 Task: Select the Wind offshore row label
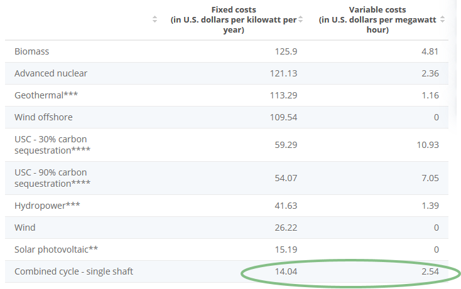click(x=43, y=117)
